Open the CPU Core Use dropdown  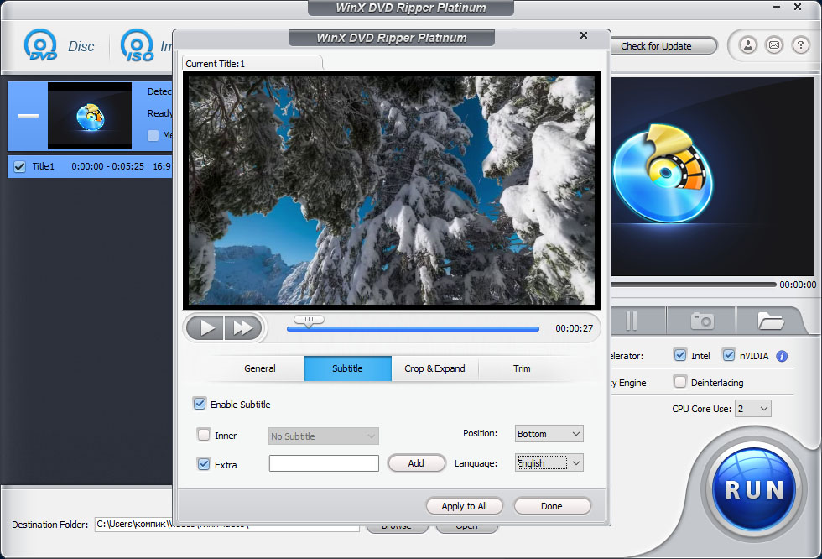(753, 409)
